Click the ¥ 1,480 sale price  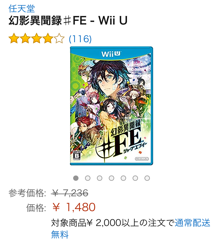74,207
